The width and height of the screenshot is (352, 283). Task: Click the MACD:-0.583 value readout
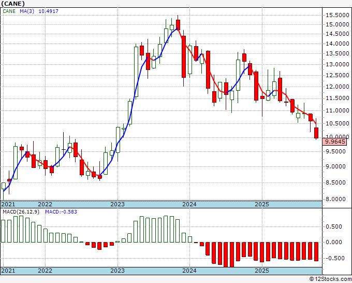click(x=61, y=212)
